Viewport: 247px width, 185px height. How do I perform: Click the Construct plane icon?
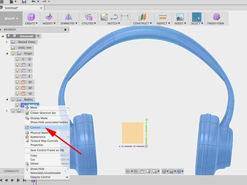(142, 17)
